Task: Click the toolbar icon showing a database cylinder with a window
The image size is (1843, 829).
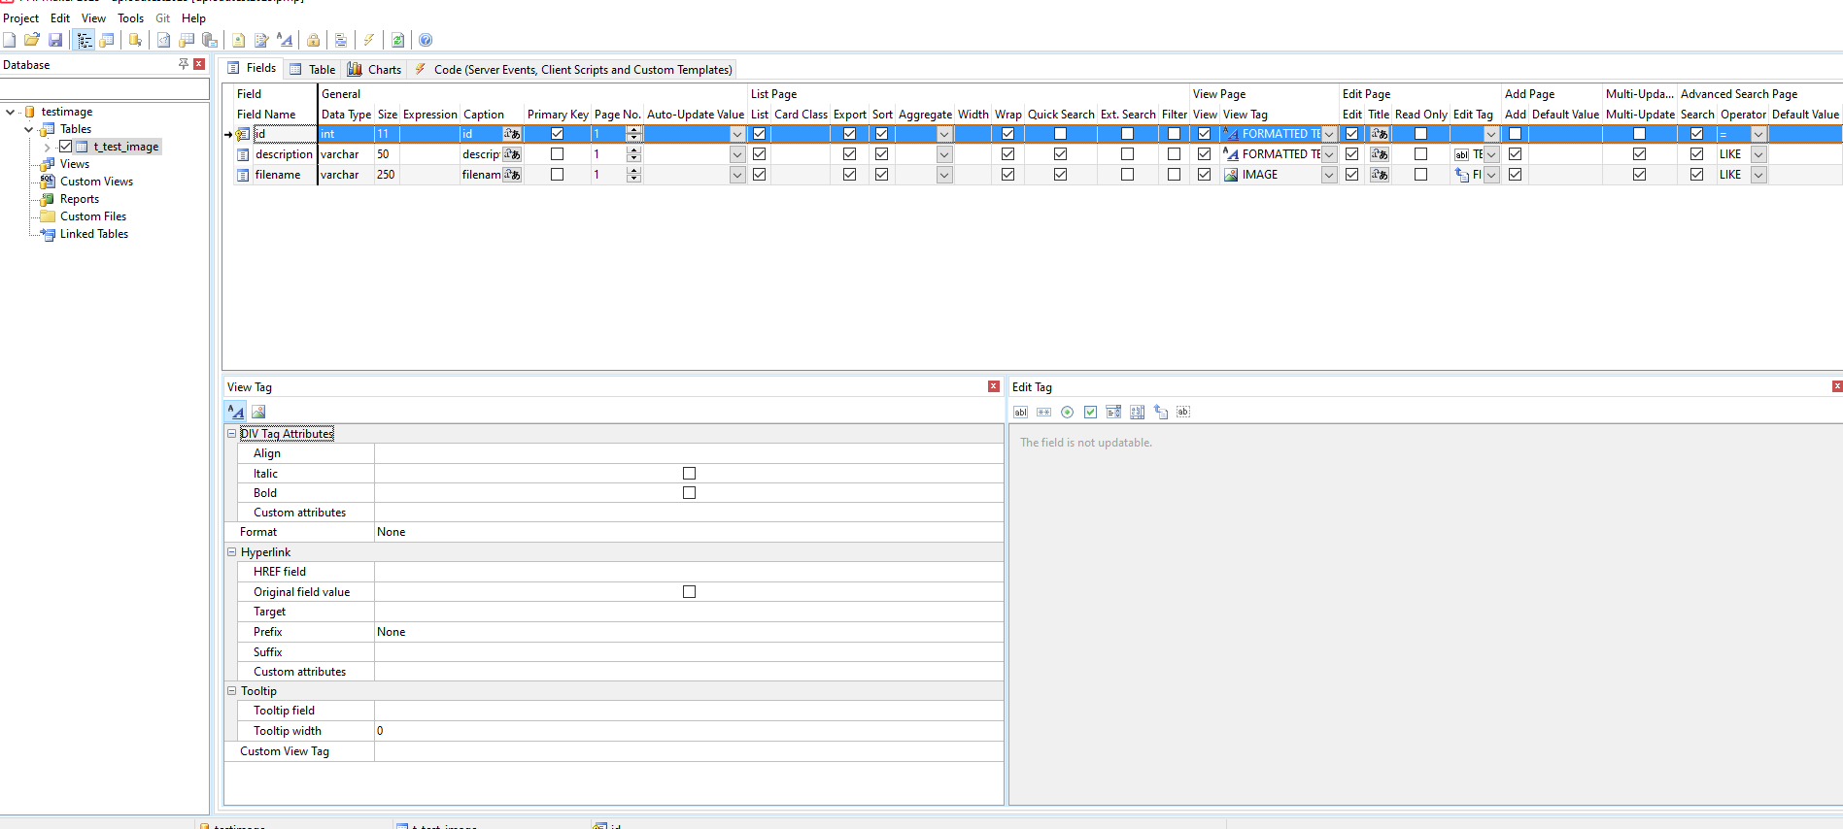Action: point(107,40)
